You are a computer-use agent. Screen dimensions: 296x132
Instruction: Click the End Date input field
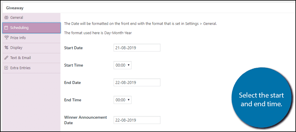pos(137,82)
